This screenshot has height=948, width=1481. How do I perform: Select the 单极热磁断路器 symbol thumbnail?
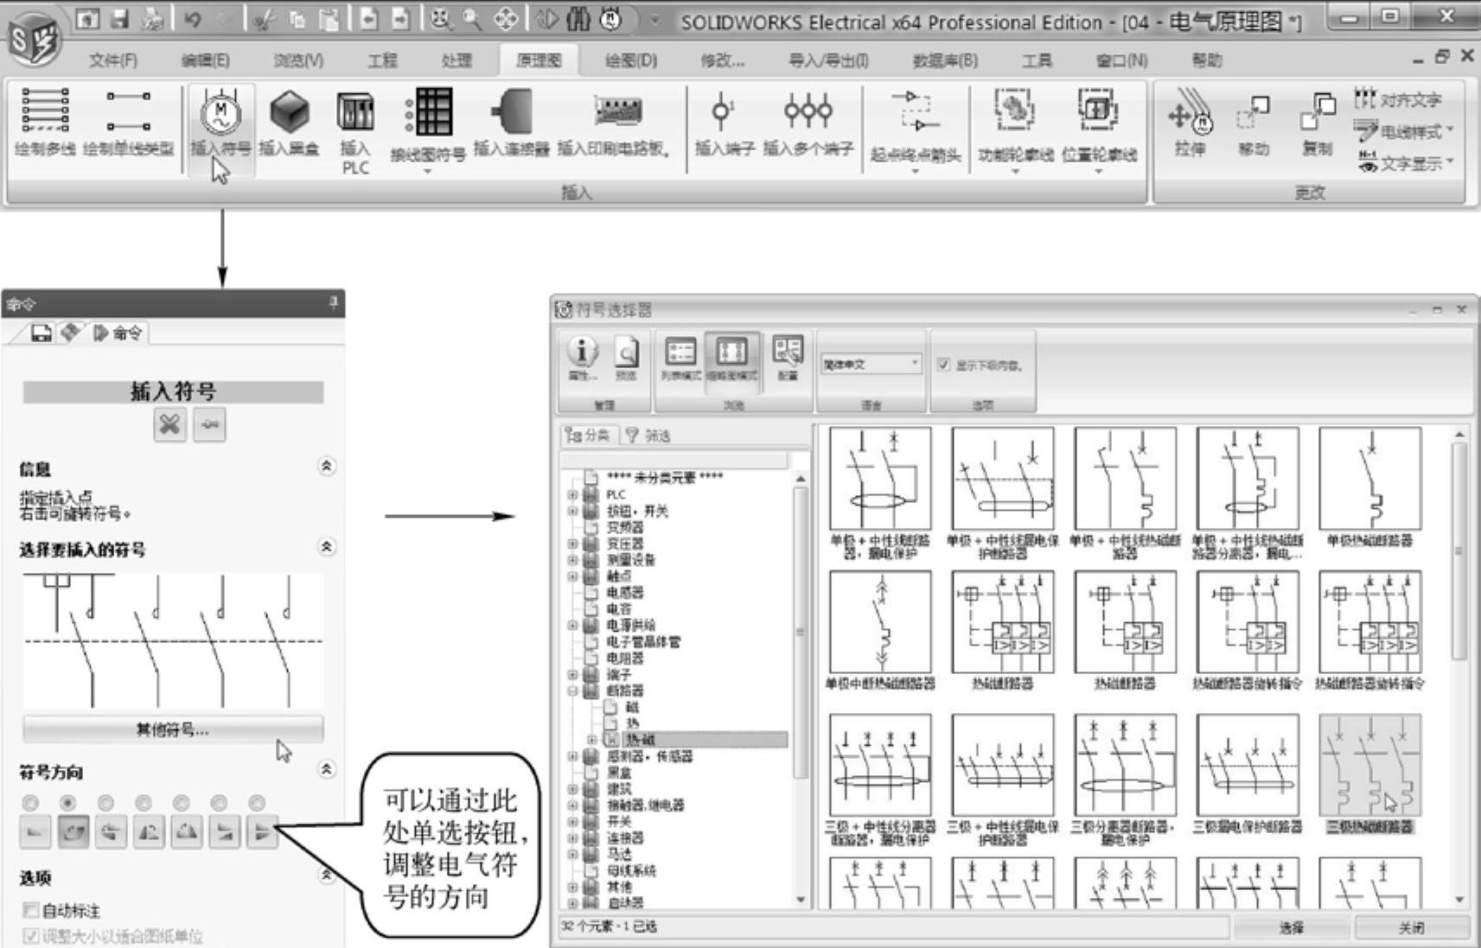tap(1369, 487)
